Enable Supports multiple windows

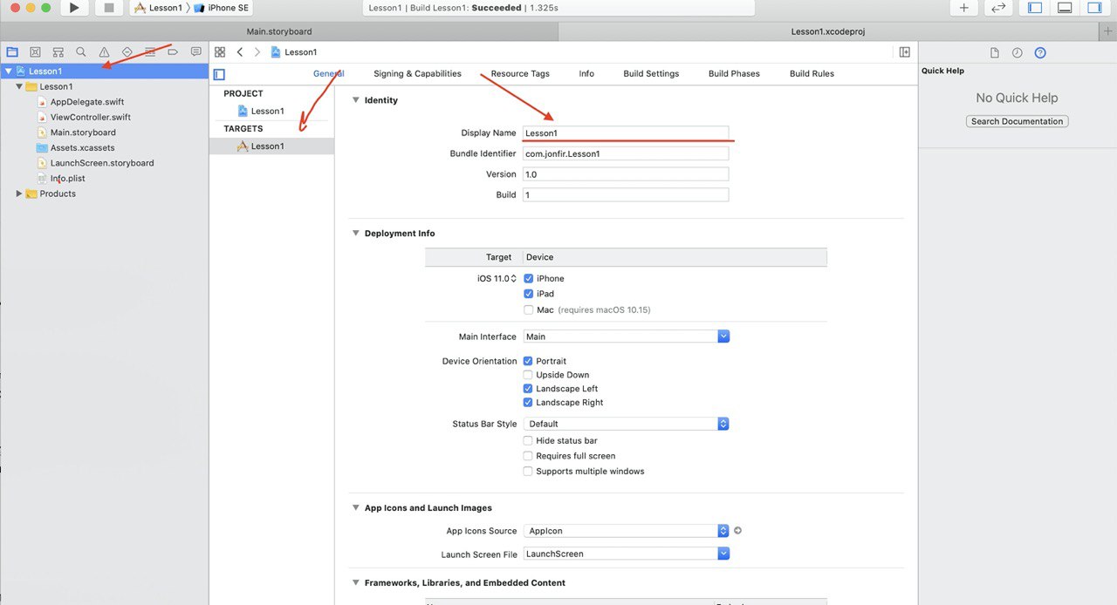tap(528, 472)
